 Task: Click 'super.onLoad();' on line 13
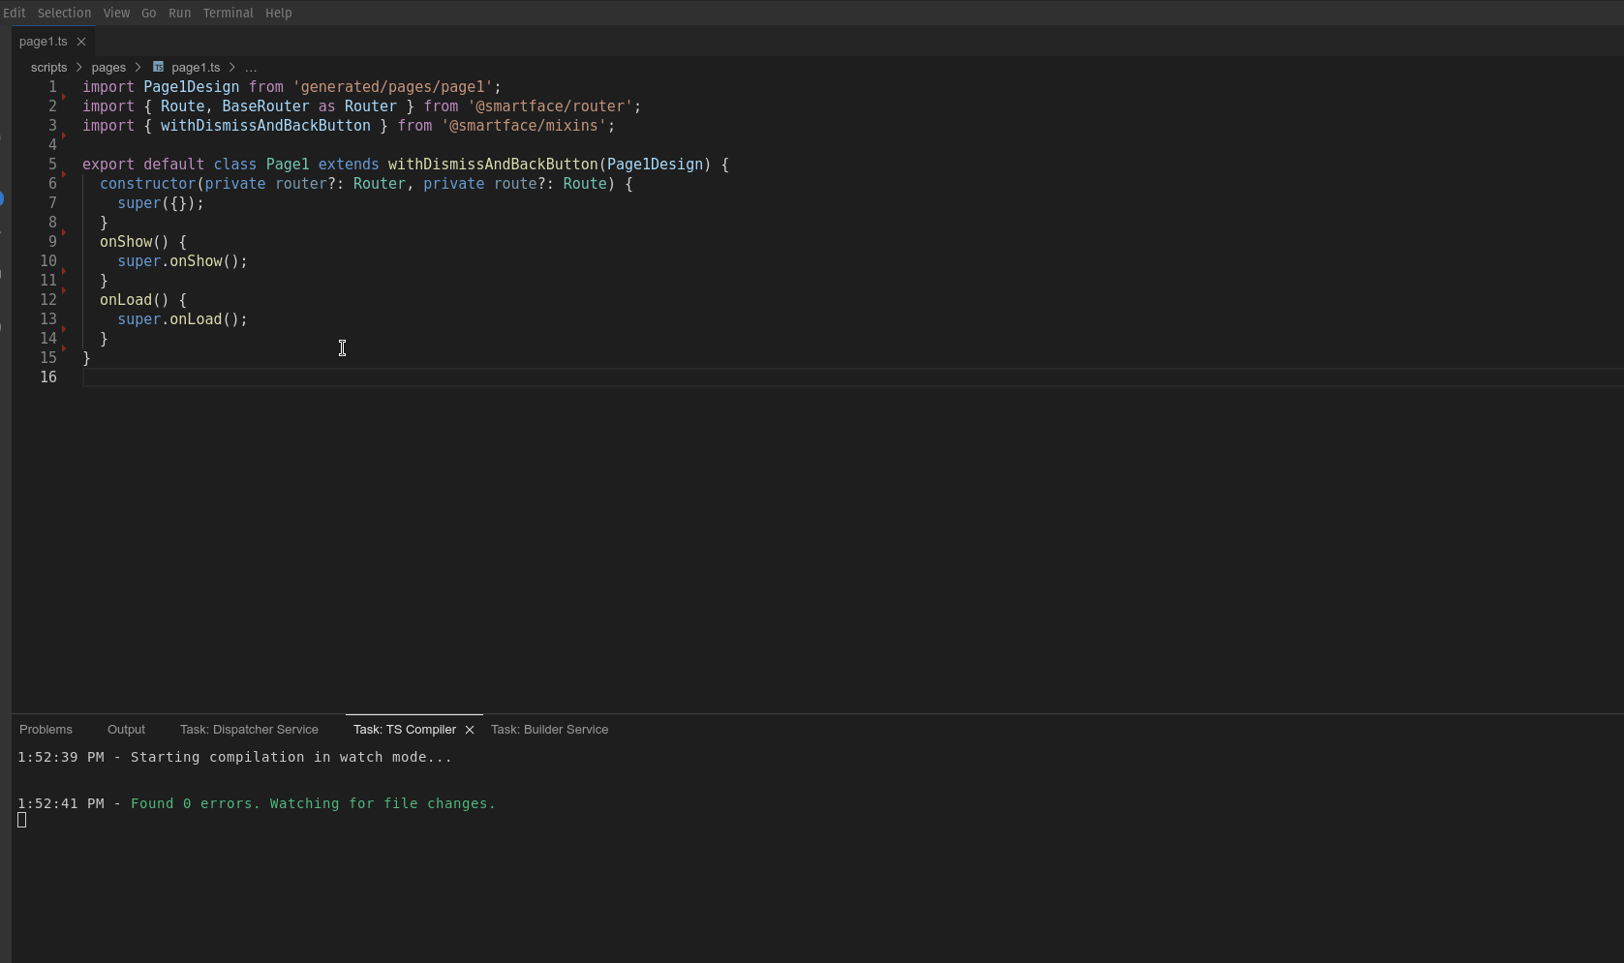(182, 319)
